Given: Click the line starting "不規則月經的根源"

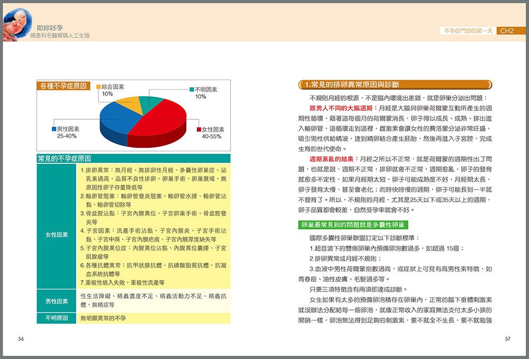Looking at the screenshot, I should point(398,98).
